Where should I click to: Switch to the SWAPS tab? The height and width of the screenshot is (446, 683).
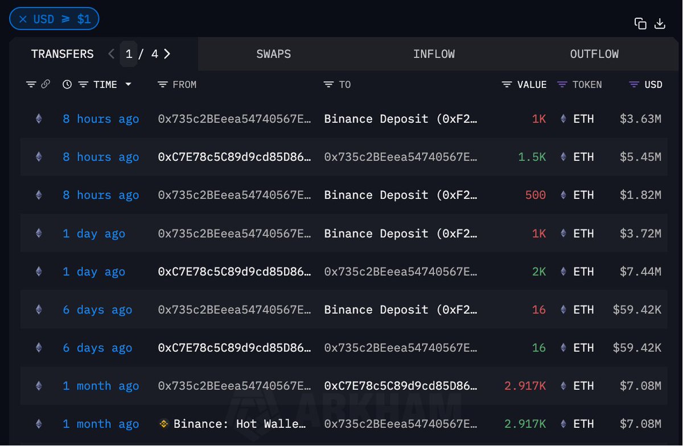274,54
